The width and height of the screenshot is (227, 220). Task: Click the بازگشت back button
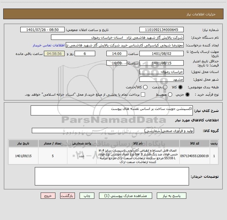pos(68,196)
